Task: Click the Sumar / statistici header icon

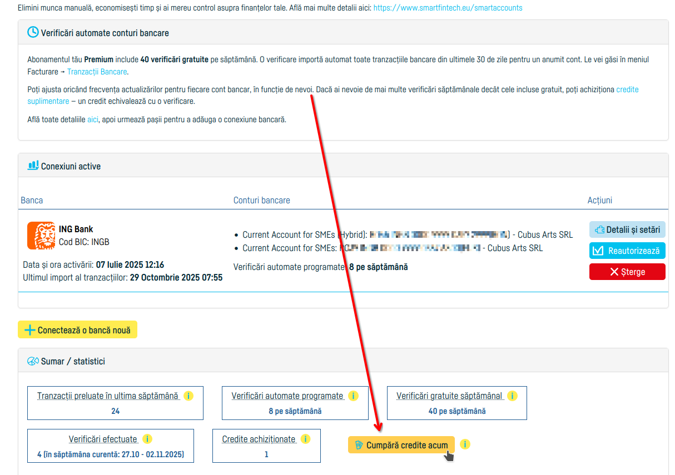Action: pos(33,361)
